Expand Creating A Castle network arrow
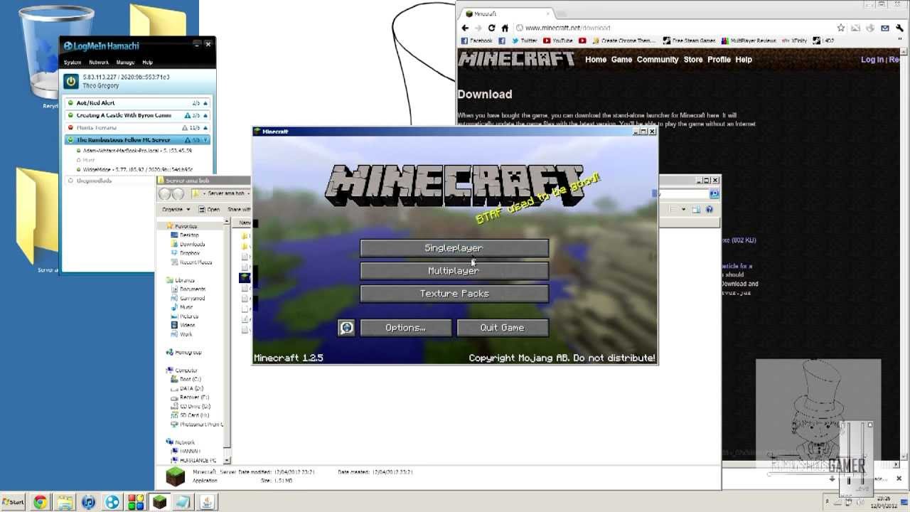This screenshot has width=910, height=512. point(205,115)
